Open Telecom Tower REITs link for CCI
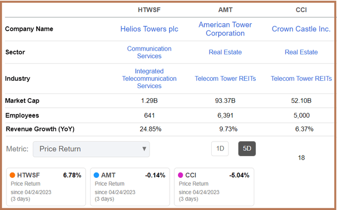337x210 pixels. coord(301,79)
